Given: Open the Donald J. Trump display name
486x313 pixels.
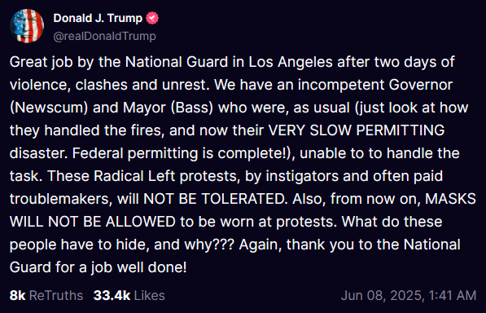Looking at the screenshot, I should 98,18.
